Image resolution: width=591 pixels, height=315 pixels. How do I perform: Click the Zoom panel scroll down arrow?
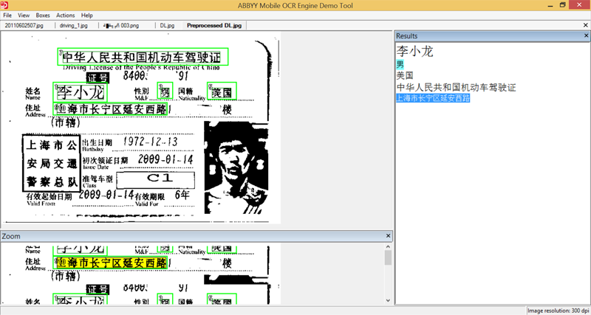[x=389, y=300]
